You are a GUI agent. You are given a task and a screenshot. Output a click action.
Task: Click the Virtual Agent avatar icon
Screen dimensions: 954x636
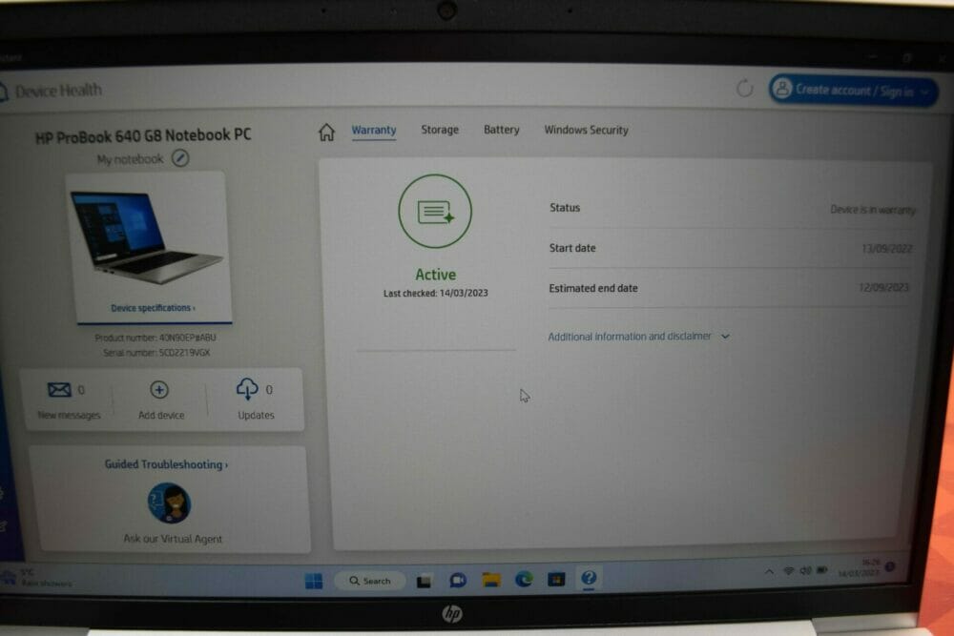pos(169,503)
